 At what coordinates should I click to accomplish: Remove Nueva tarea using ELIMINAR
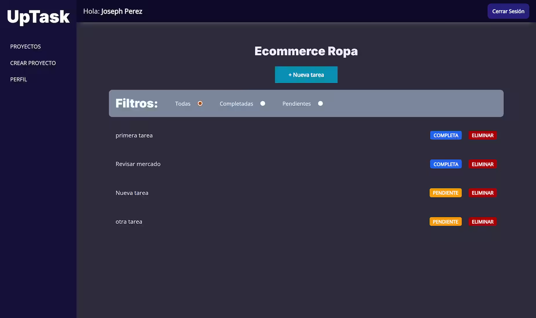pyautogui.click(x=482, y=193)
